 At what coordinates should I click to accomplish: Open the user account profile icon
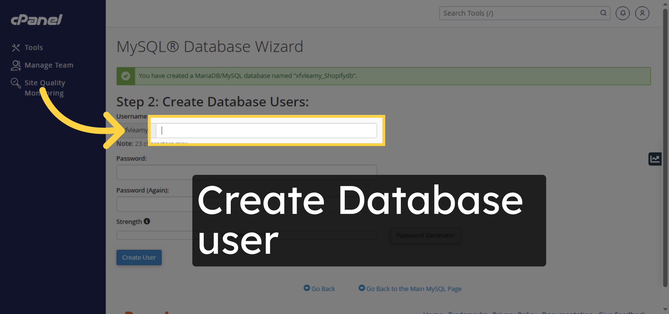click(642, 13)
